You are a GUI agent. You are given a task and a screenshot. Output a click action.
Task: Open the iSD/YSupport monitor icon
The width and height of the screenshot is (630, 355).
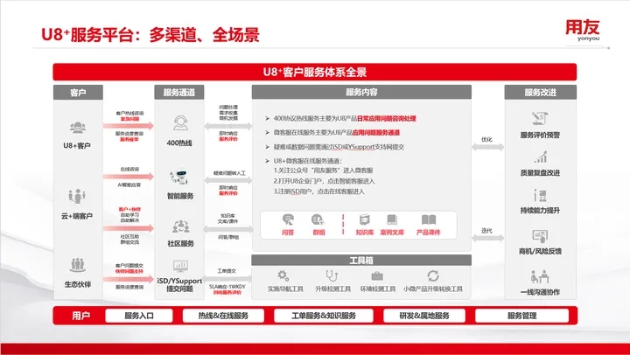tap(180, 266)
